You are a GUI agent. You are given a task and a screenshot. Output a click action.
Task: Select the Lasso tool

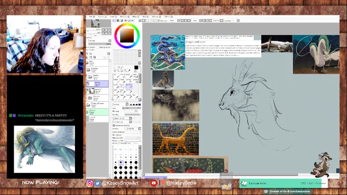click(x=118, y=67)
